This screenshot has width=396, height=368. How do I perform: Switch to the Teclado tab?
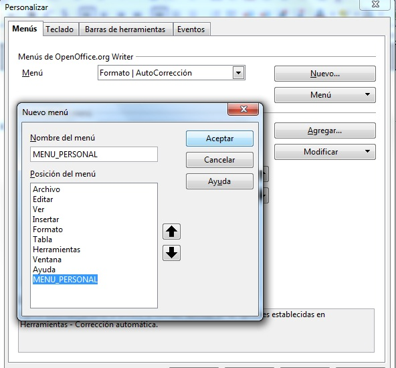click(60, 29)
